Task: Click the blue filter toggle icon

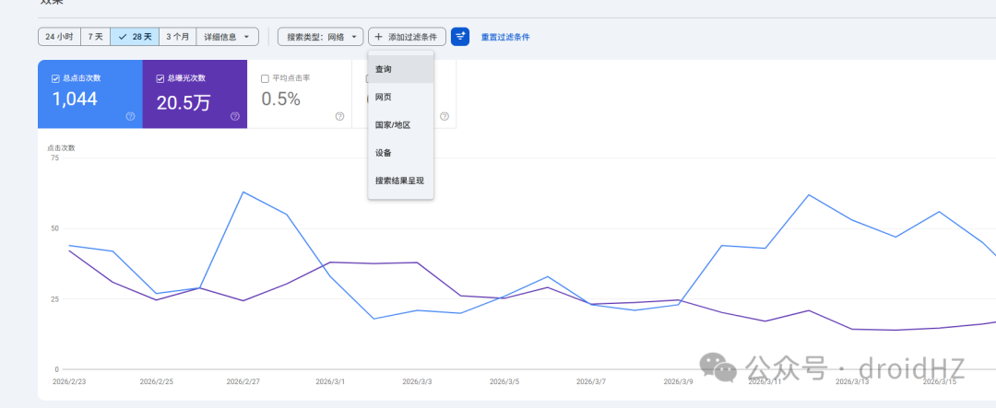Action: [x=460, y=37]
